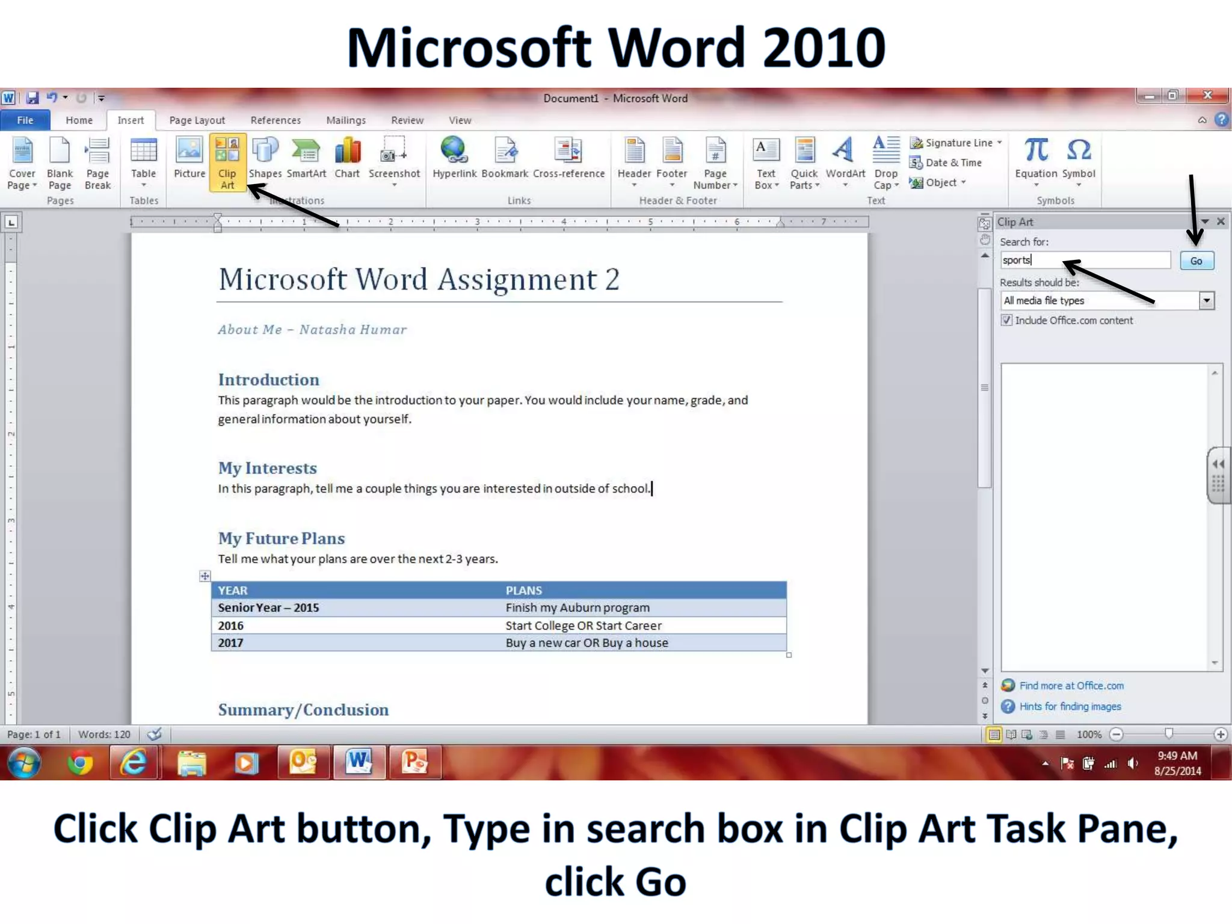Expand the Object dropdown
Screen dimensions: 1232x924
point(964,182)
